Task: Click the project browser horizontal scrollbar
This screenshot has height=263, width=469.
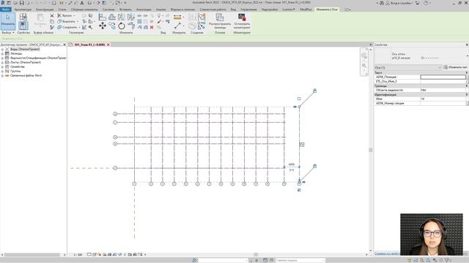Action: [32, 255]
